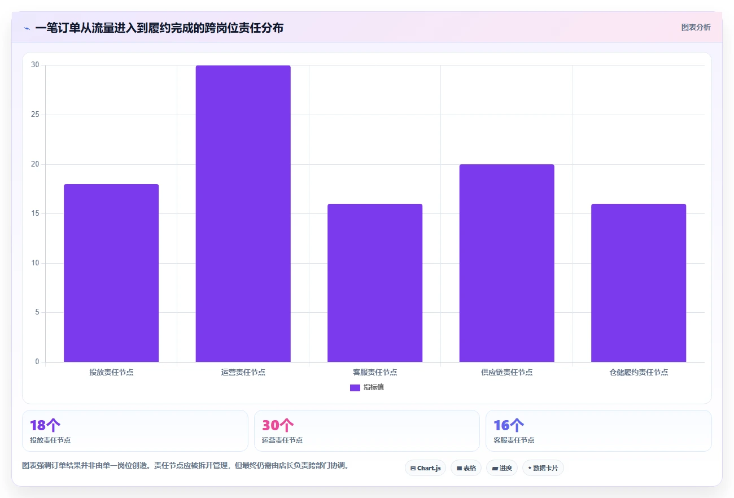The width and height of the screenshot is (734, 498).
Task: Click the 表格 tag chip
Action: coord(466,468)
